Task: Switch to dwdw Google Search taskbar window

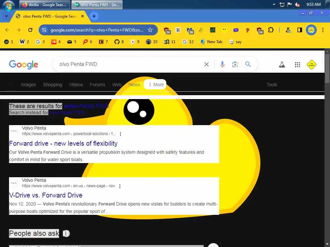Action: (x=44, y=5)
